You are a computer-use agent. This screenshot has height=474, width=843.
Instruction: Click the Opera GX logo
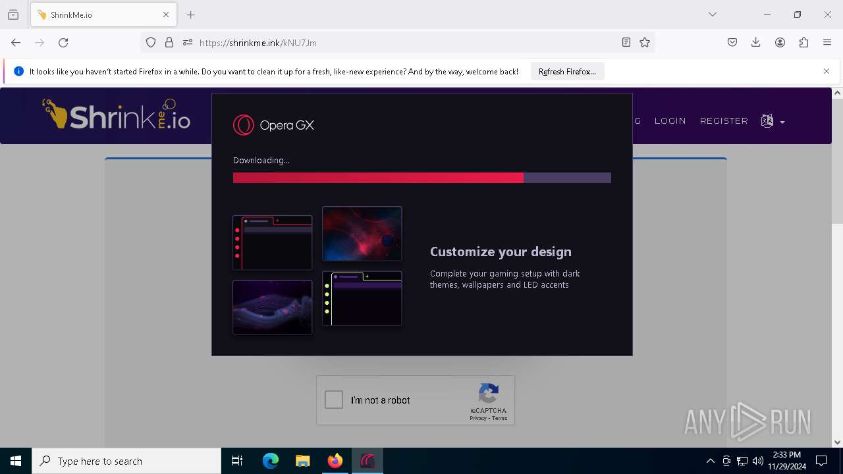tap(273, 124)
